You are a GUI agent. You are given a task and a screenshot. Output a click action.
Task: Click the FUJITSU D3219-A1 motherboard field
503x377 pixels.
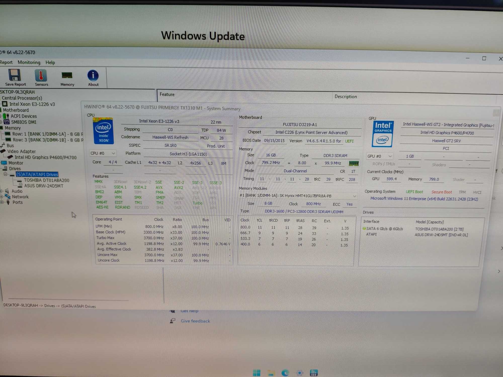pyautogui.click(x=300, y=124)
